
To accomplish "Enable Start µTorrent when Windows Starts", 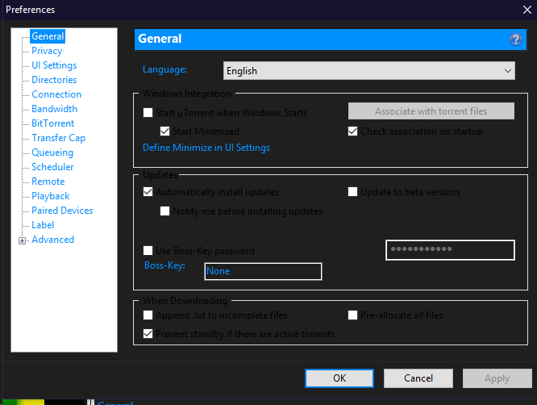I will click(148, 112).
